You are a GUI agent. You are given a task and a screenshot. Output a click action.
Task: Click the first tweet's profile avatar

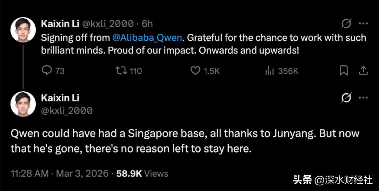pyautogui.click(x=23, y=29)
